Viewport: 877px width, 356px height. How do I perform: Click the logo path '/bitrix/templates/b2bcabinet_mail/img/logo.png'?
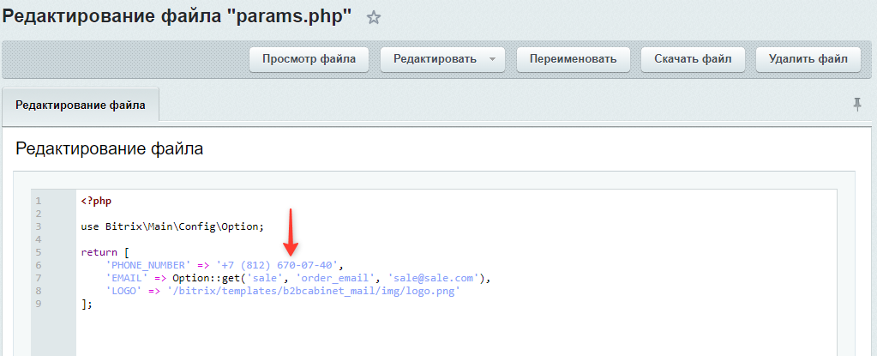313,291
